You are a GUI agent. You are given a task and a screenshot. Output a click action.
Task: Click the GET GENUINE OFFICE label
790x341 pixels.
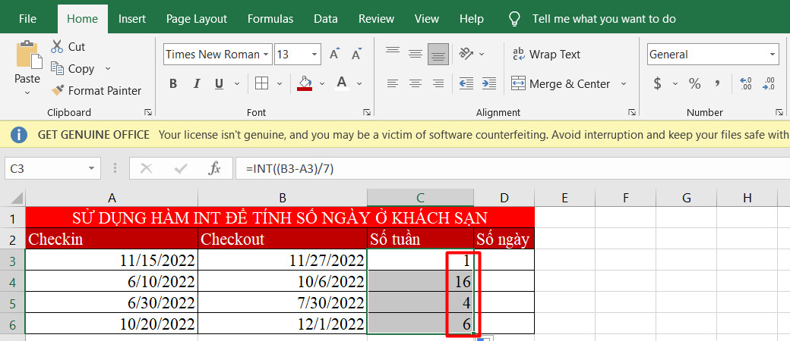click(x=93, y=135)
